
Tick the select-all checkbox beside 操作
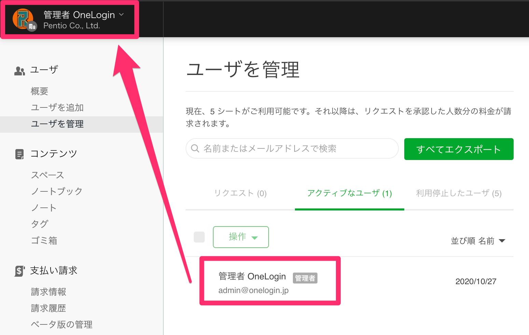[x=199, y=237]
